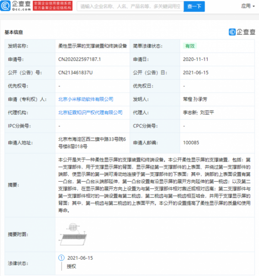
Task: Click the Qcc.com logo icon
Action: pos(6,6)
